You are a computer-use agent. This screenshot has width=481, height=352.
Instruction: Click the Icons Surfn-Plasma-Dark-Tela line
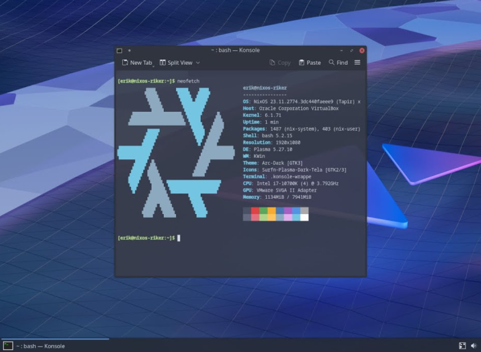point(295,170)
